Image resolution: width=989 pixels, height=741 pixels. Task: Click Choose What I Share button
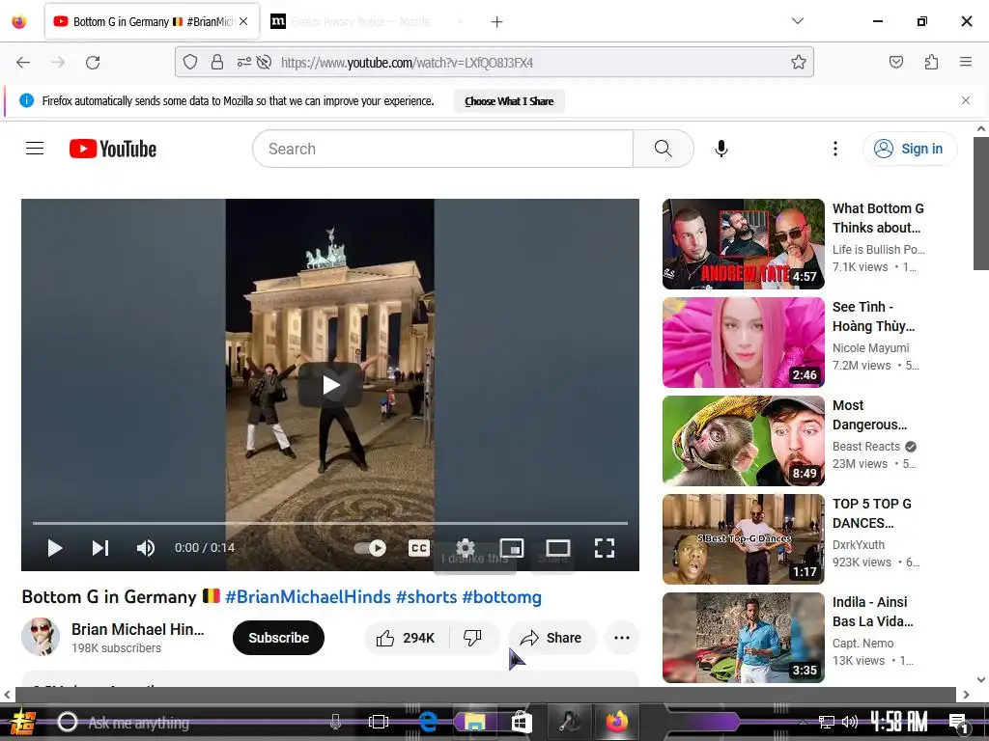pyautogui.click(x=509, y=101)
